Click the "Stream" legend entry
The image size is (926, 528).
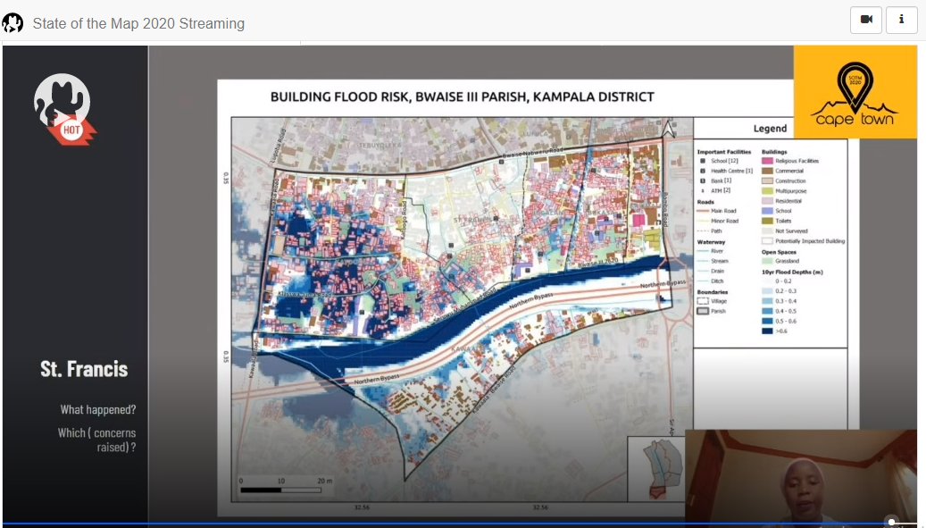[720, 261]
